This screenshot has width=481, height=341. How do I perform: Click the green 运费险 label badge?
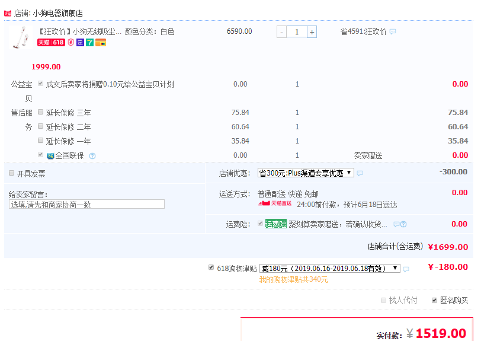coord(276,224)
